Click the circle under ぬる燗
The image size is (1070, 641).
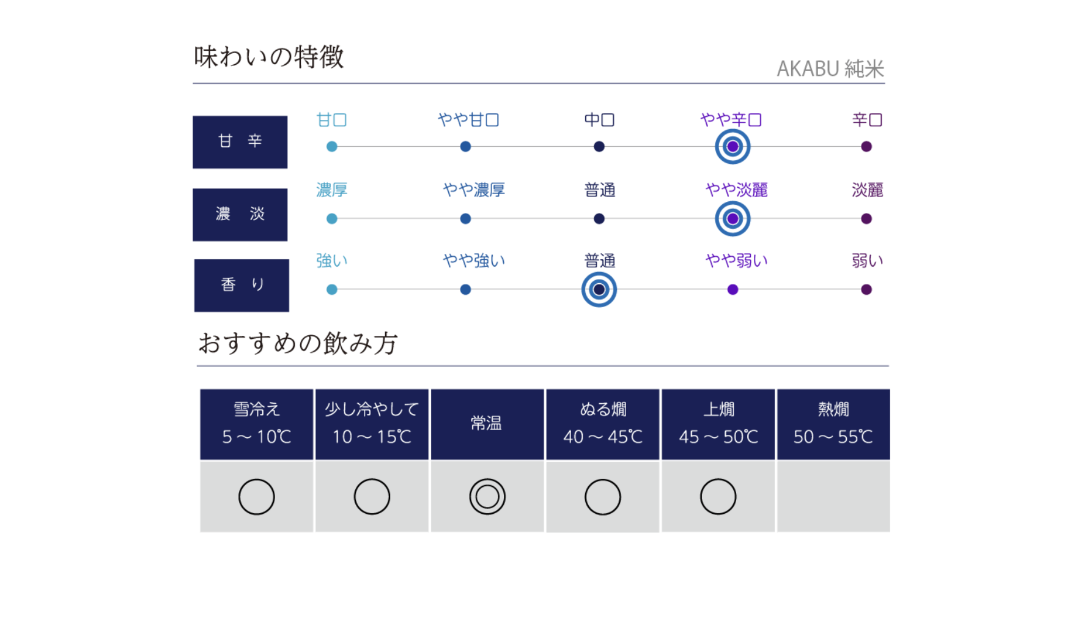(603, 497)
